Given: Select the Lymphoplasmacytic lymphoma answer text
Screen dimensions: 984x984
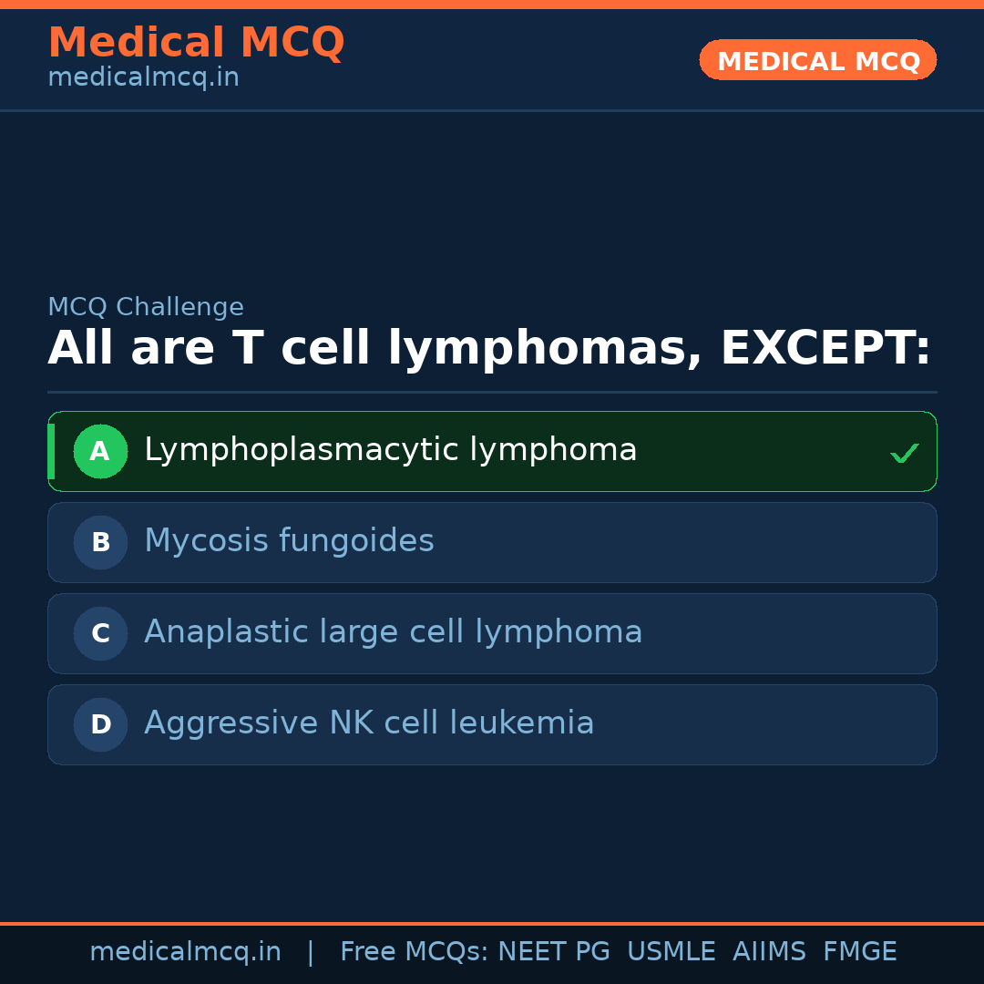Looking at the screenshot, I should [x=390, y=450].
